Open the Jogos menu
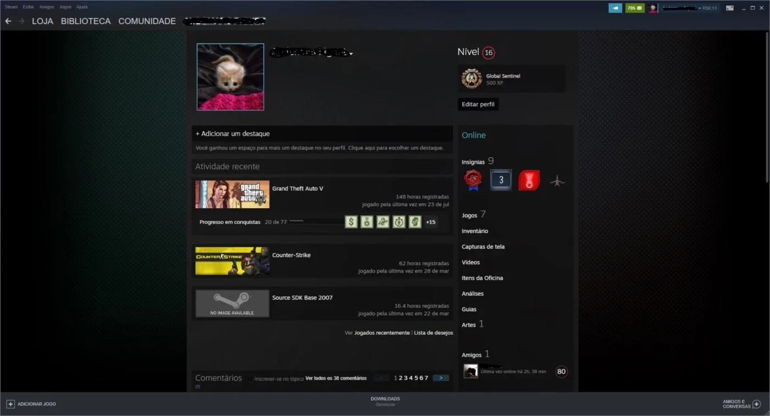 [65, 7]
